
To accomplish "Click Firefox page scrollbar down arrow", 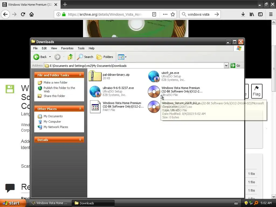I will (x=274, y=196).
